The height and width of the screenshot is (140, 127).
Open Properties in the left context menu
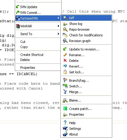point(38,68)
